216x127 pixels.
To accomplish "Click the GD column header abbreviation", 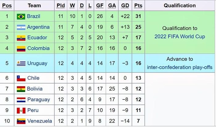I will (x=125, y=6).
